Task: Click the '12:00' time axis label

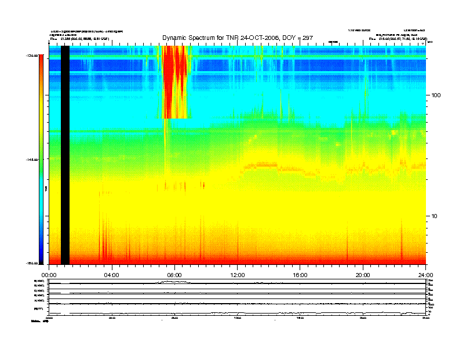Action: coord(238,275)
